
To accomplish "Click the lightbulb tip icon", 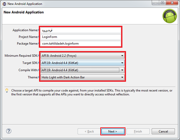I will pyautogui.click(x=7, y=91).
